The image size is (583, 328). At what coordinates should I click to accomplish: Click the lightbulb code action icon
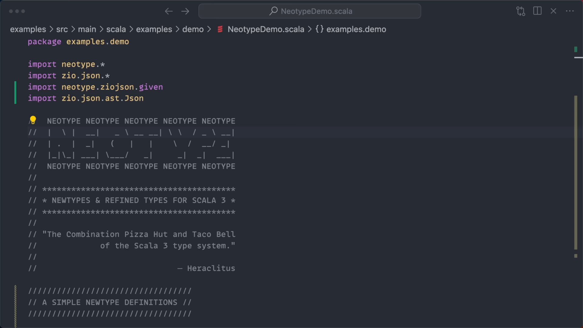[33, 120]
